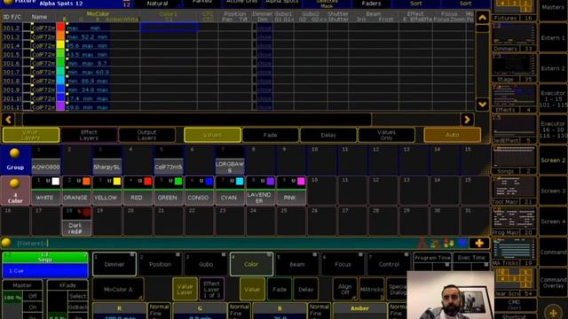Click the Program Time button
568x319 pixels.
[x=432, y=258]
